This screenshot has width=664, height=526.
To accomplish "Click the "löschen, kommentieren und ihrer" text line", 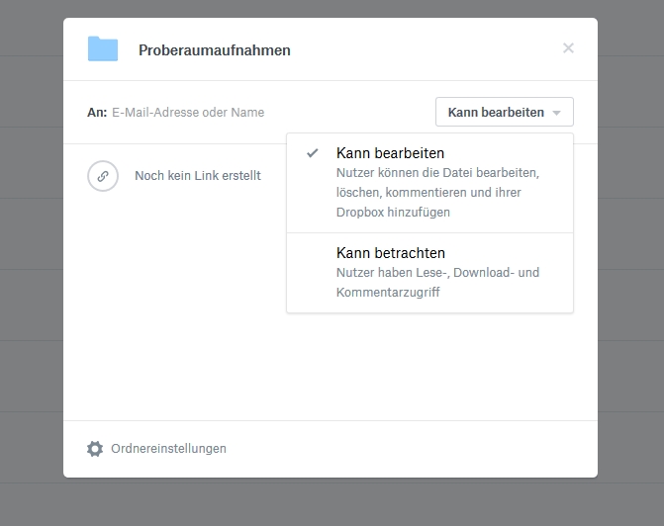I will (428, 193).
